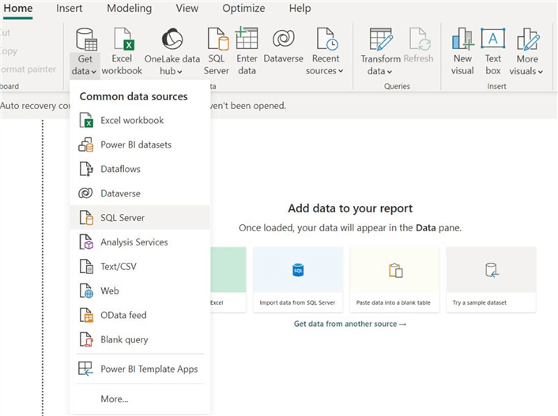Click the Paste data into a blank table label
Viewport: 558px width, 416px height.
point(394,302)
